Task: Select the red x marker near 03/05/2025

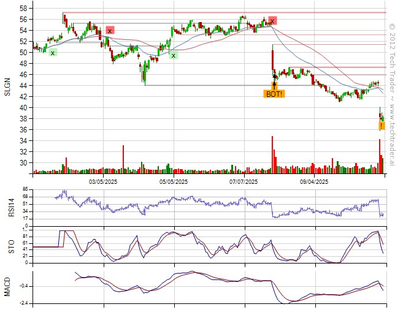Action: [110, 30]
